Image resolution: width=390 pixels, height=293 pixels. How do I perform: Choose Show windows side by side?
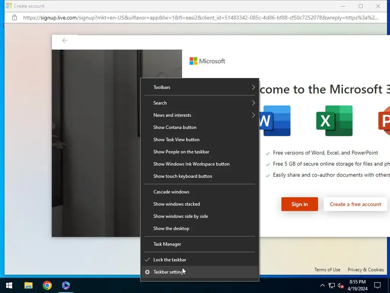(x=200, y=216)
